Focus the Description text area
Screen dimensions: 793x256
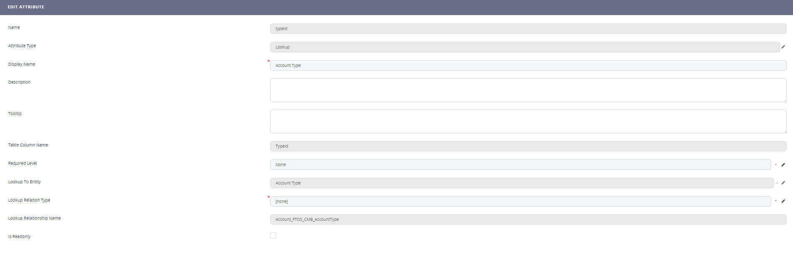click(x=528, y=90)
